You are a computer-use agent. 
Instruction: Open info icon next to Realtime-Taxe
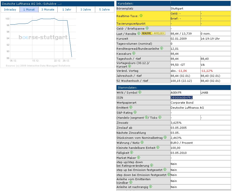pos(141,16)
